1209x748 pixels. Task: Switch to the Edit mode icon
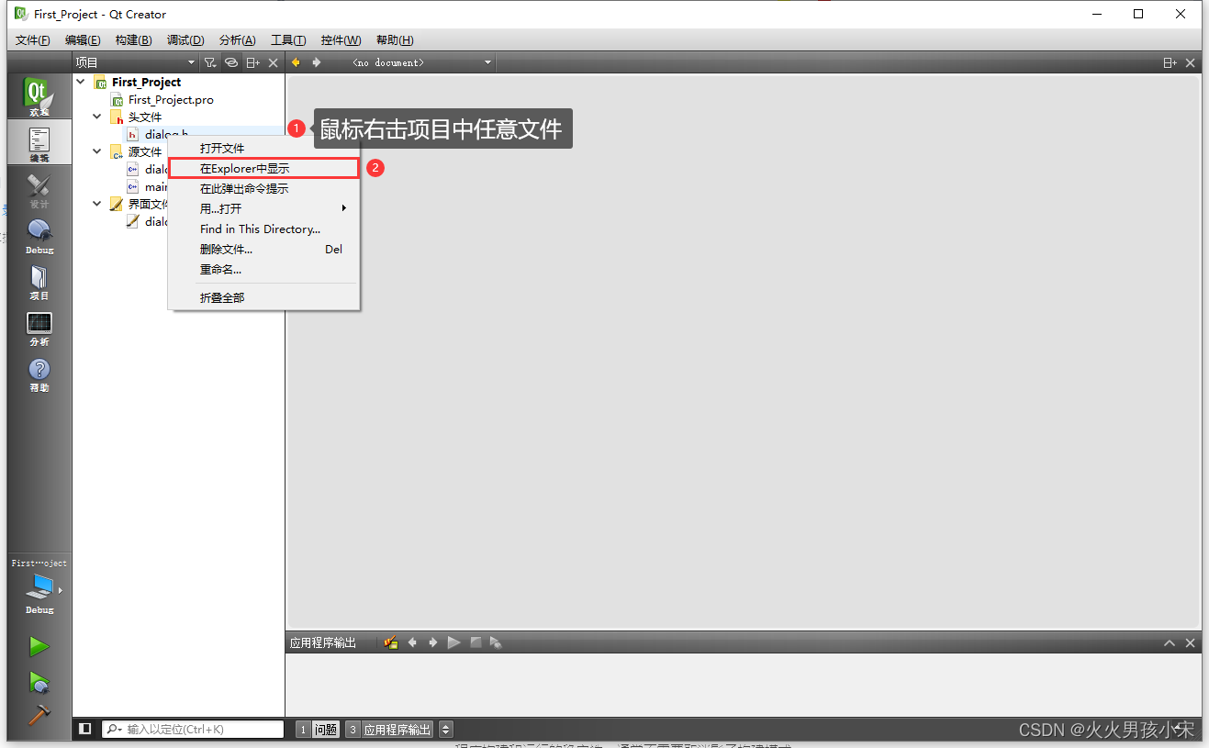(39, 142)
